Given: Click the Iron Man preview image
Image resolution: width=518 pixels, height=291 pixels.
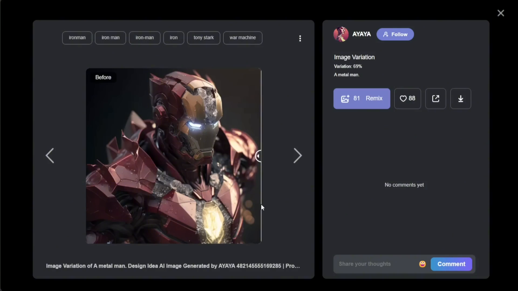Looking at the screenshot, I should 173,156.
